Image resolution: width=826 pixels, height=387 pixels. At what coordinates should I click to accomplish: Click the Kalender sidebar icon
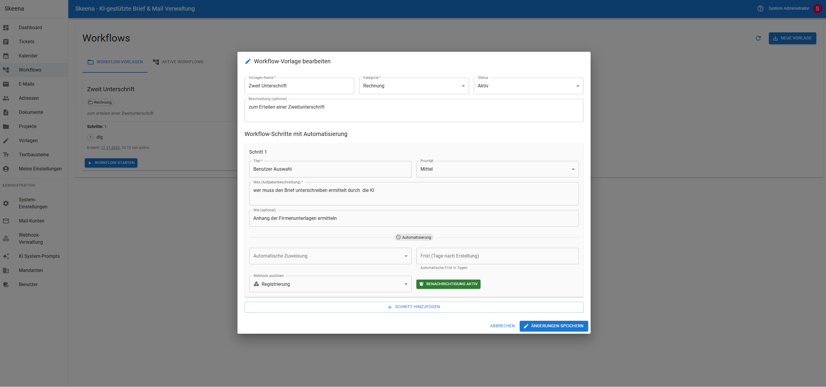(6, 56)
